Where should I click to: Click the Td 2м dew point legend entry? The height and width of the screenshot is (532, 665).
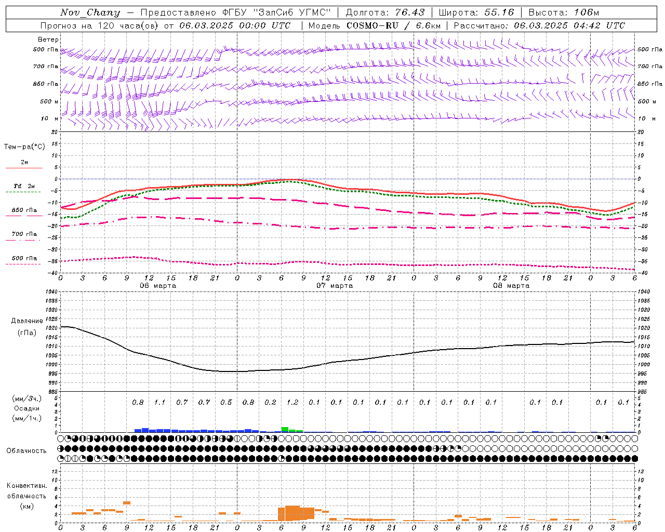click(x=24, y=186)
